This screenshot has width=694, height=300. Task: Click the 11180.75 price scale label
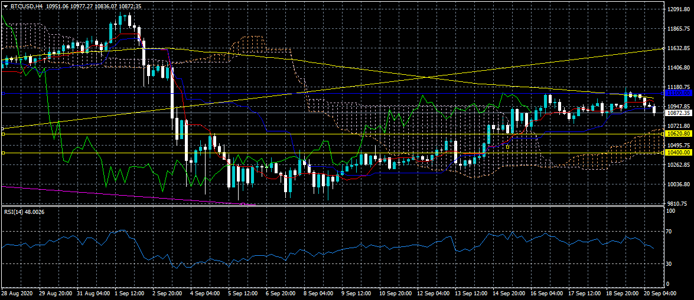[678, 87]
